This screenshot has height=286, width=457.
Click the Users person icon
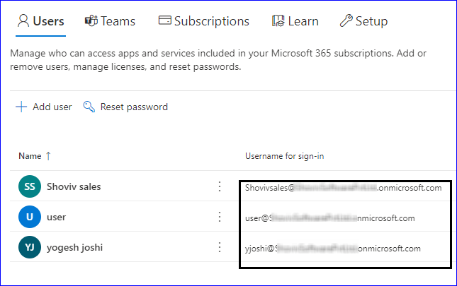23,21
